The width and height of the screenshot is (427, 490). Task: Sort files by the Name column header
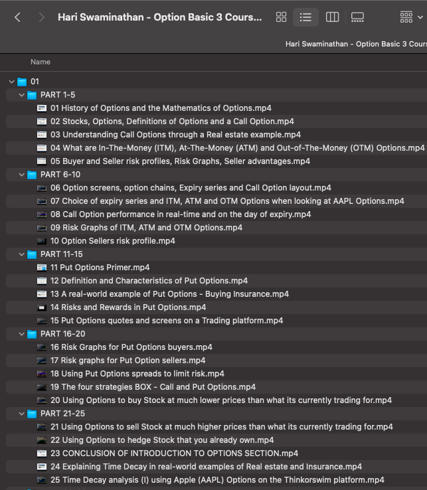41,62
